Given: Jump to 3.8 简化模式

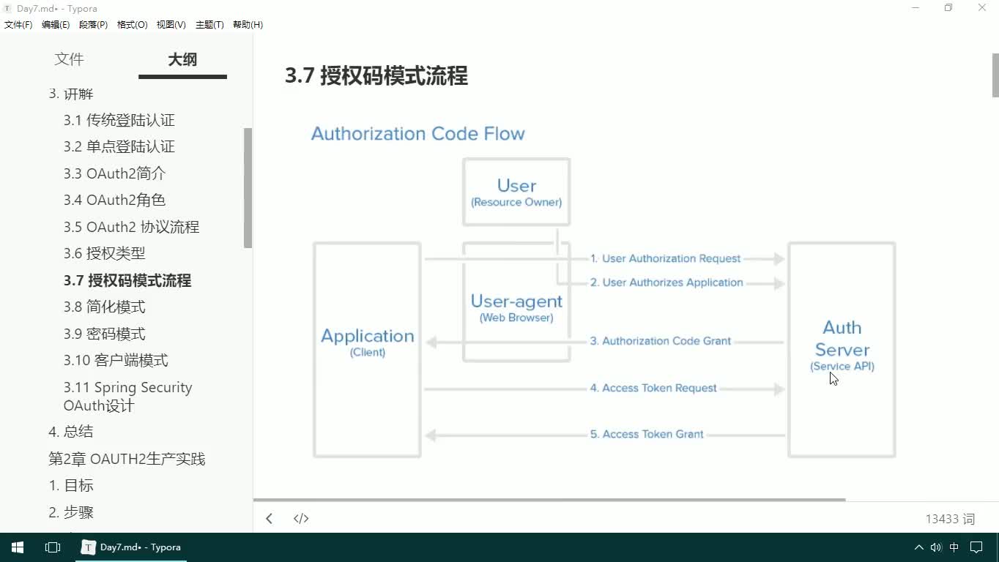Looking at the screenshot, I should point(104,307).
